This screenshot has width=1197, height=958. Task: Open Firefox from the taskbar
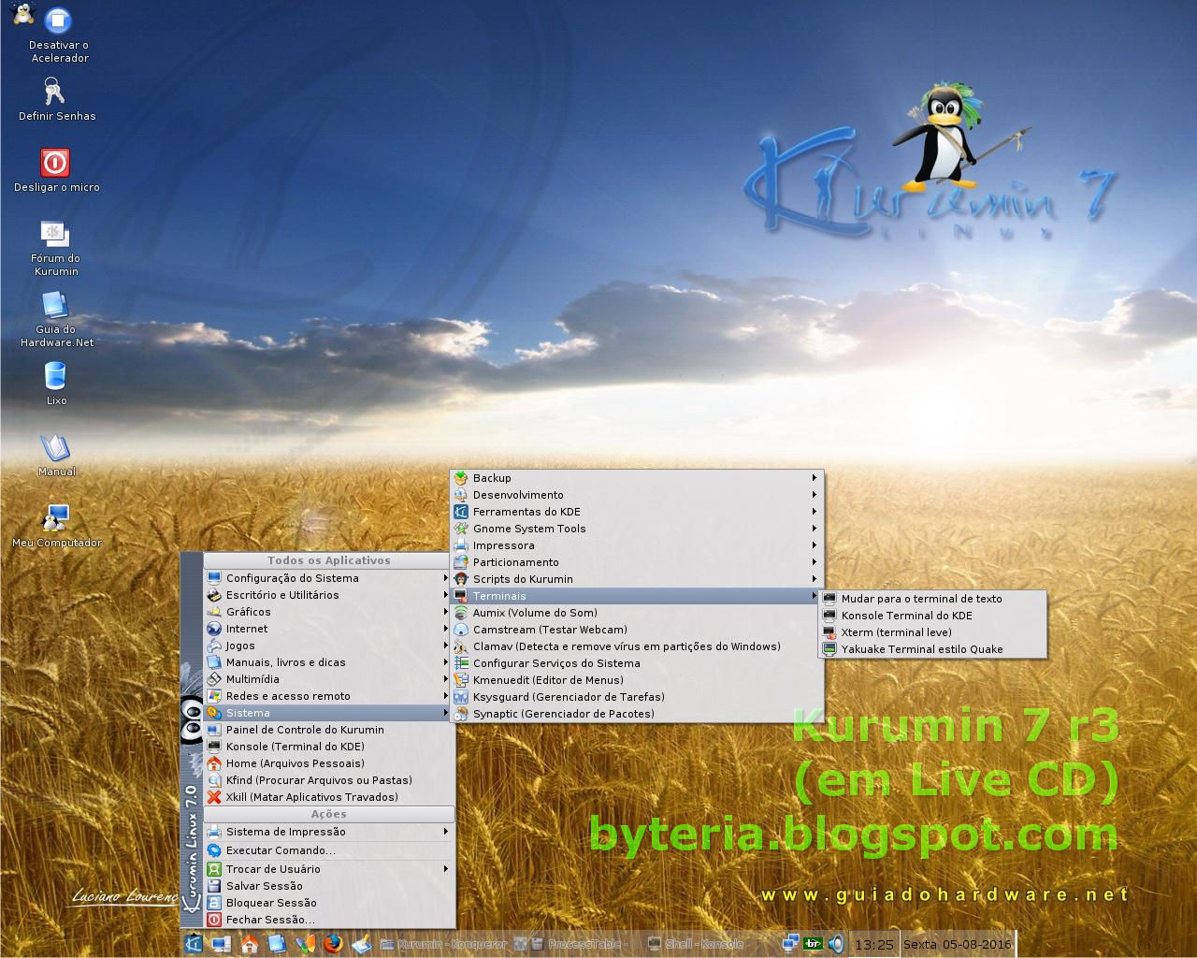coord(332,944)
